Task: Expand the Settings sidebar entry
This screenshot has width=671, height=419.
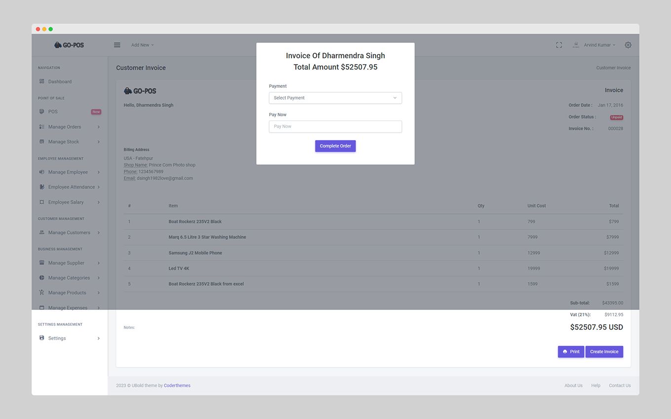Action: pyautogui.click(x=57, y=338)
